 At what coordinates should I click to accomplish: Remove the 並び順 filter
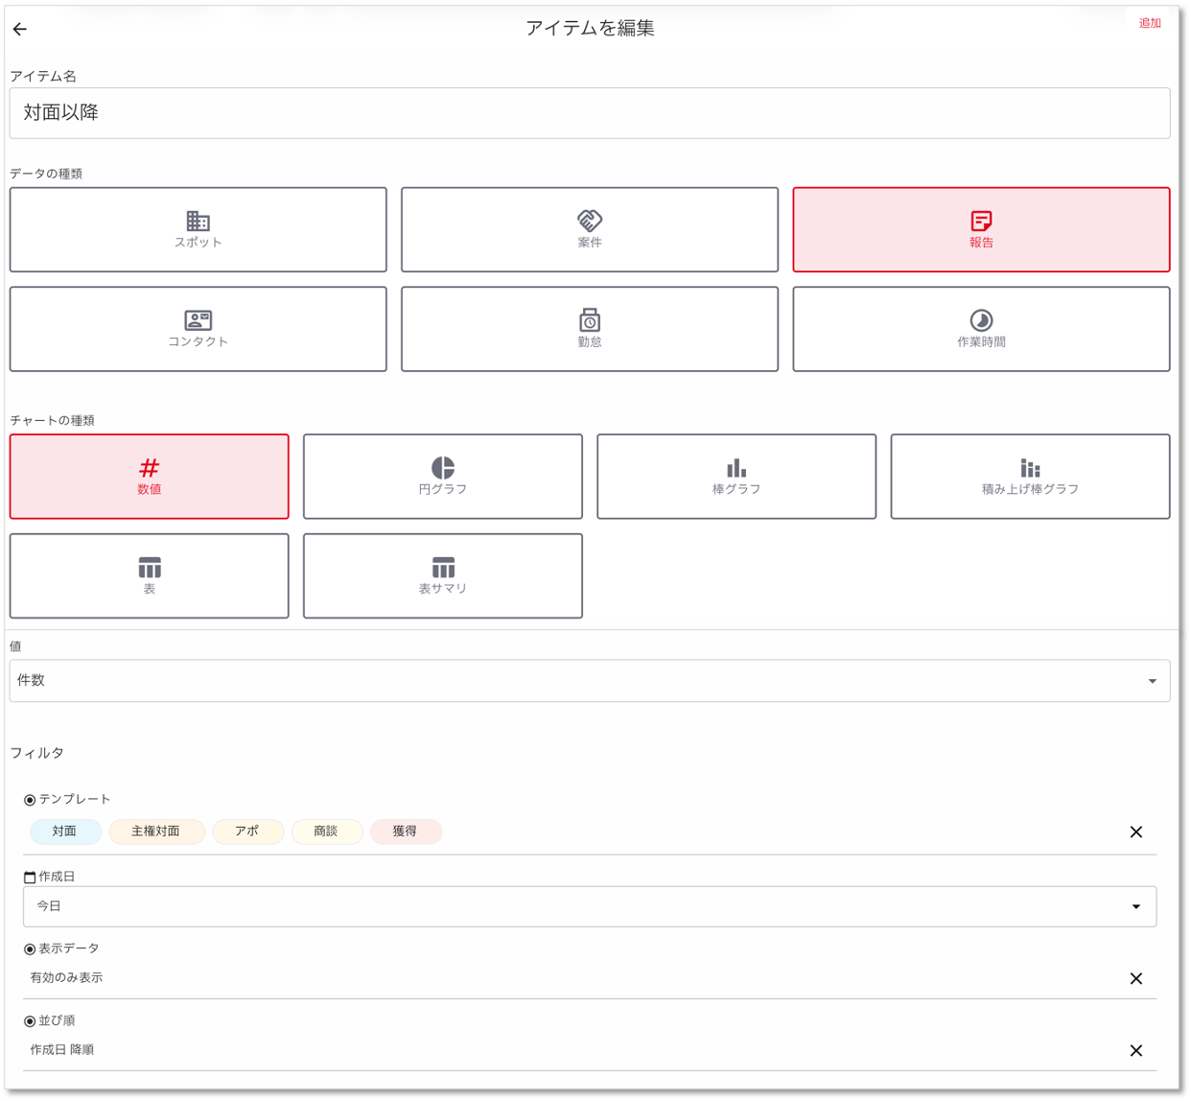coord(1135,1051)
